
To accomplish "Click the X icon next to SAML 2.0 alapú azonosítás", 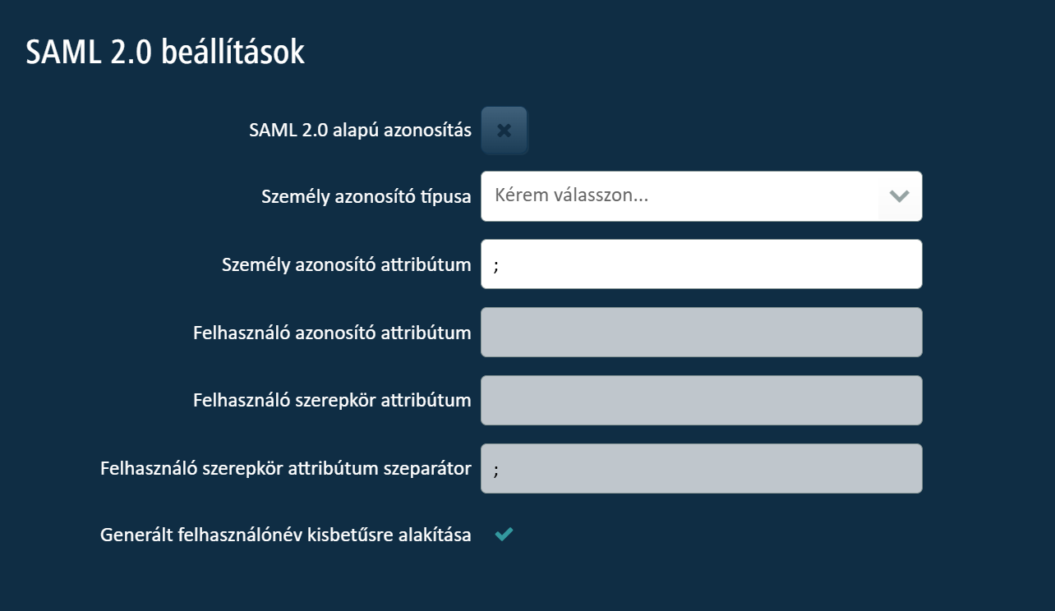I will [x=504, y=131].
